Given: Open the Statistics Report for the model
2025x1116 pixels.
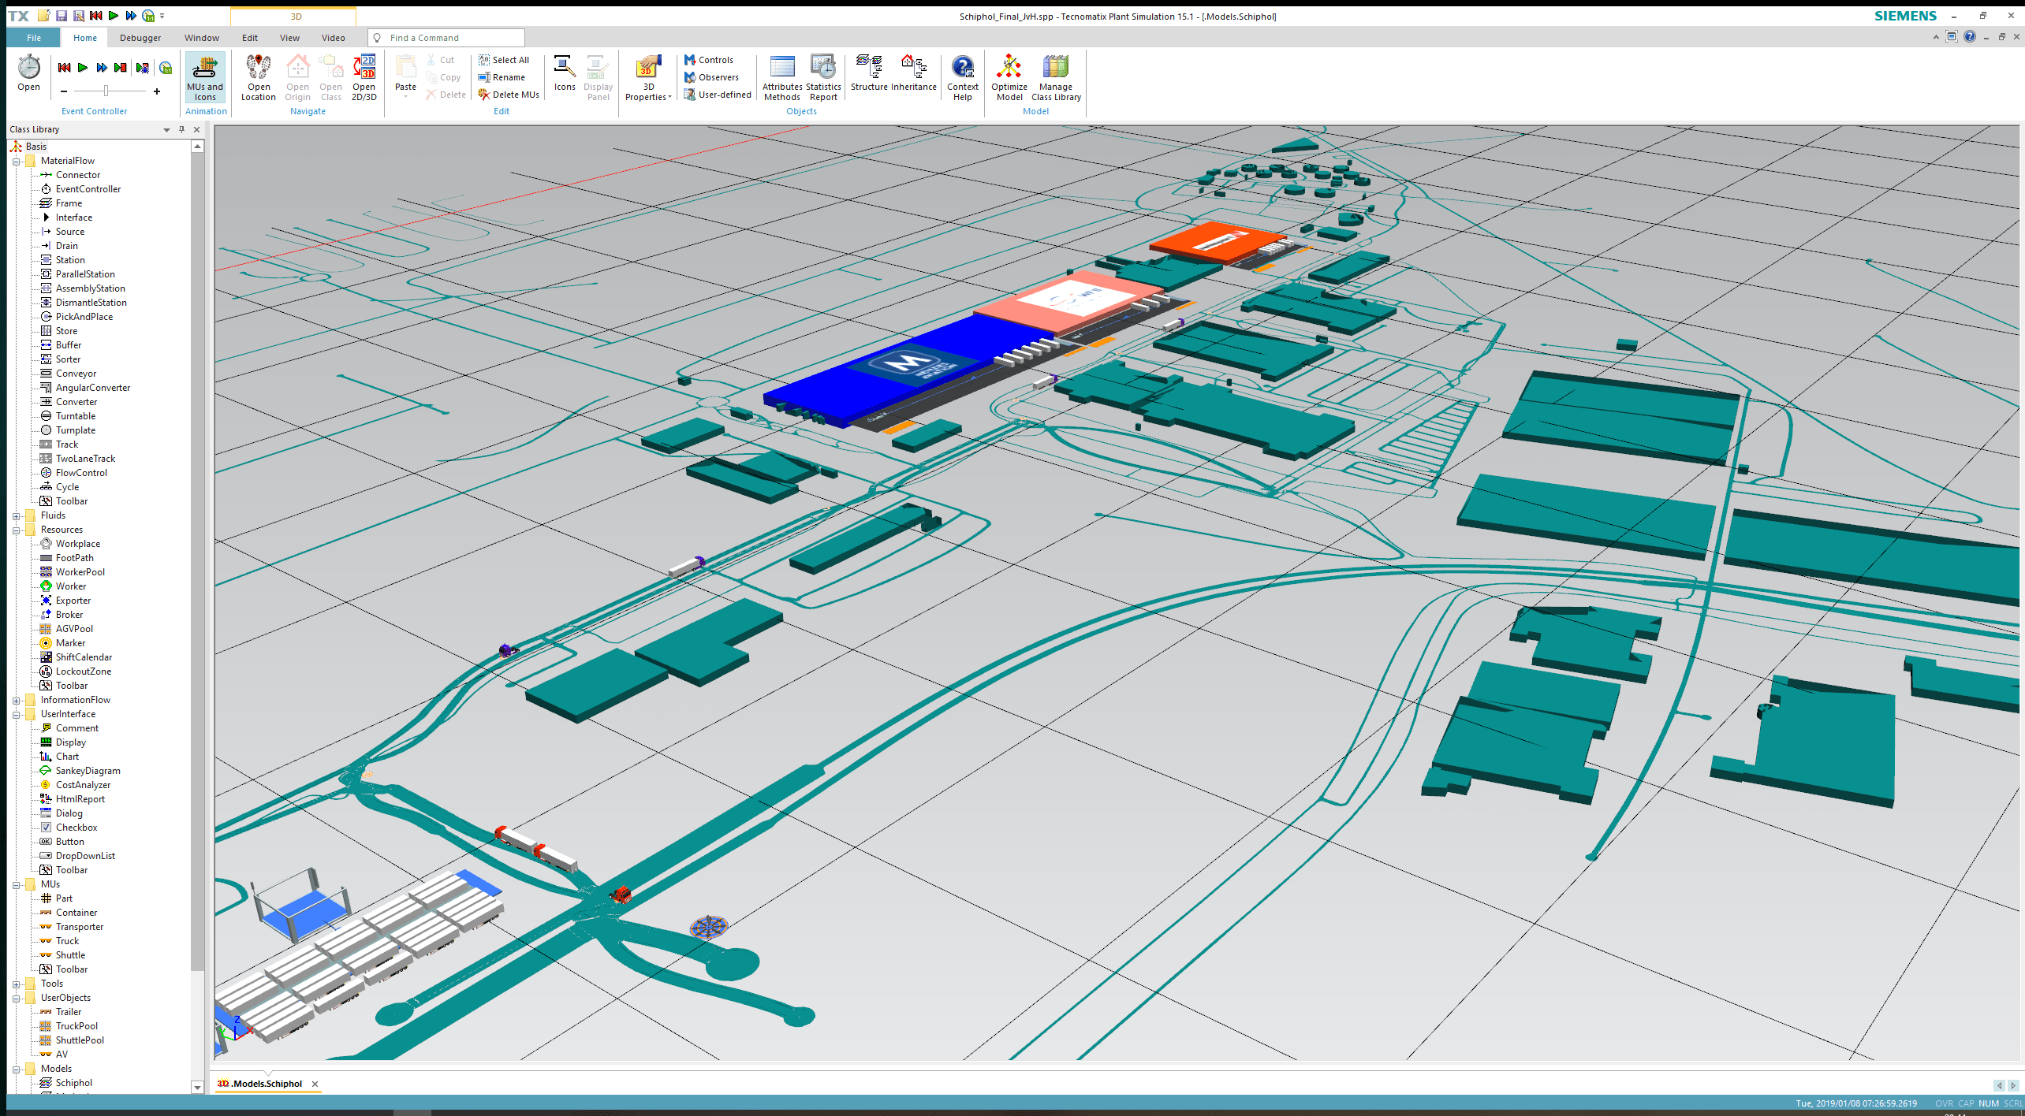Looking at the screenshot, I should [x=822, y=76].
